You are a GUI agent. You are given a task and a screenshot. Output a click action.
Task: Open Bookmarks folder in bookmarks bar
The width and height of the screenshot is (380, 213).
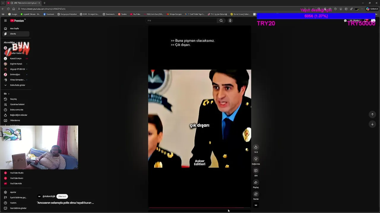(x=109, y=14)
